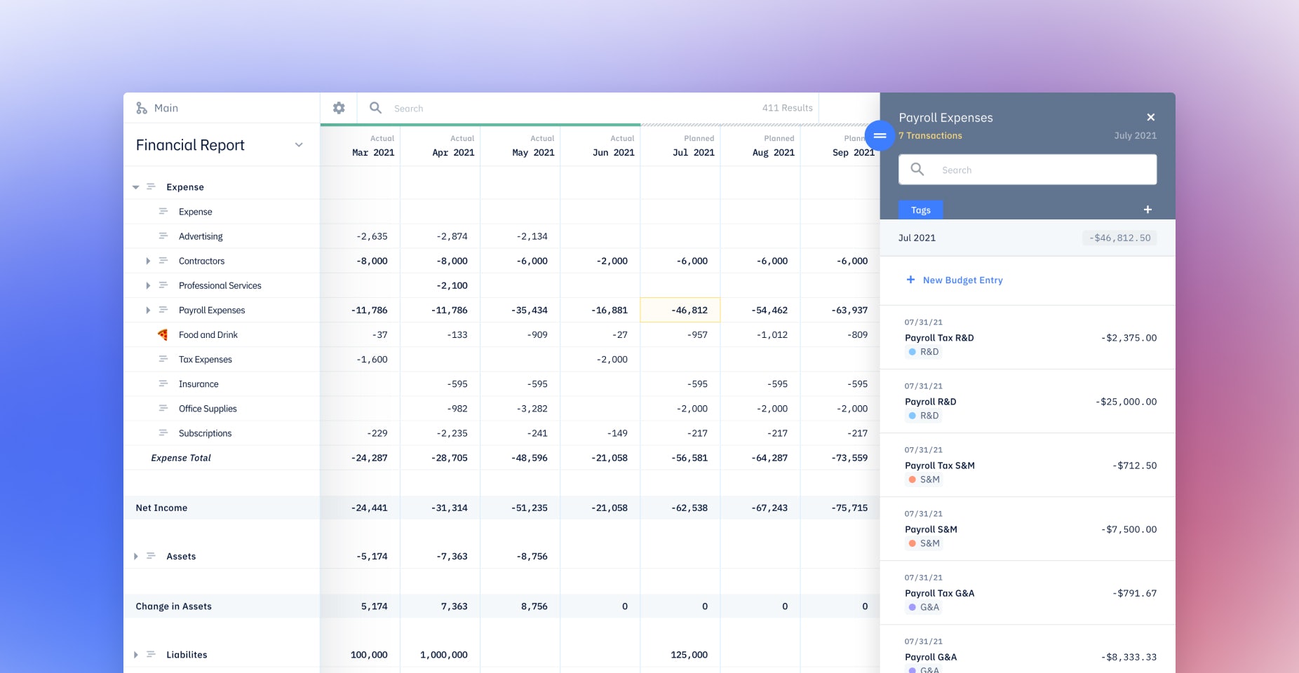Open the Payroll S&M transaction
1299x673 pixels.
point(1028,529)
